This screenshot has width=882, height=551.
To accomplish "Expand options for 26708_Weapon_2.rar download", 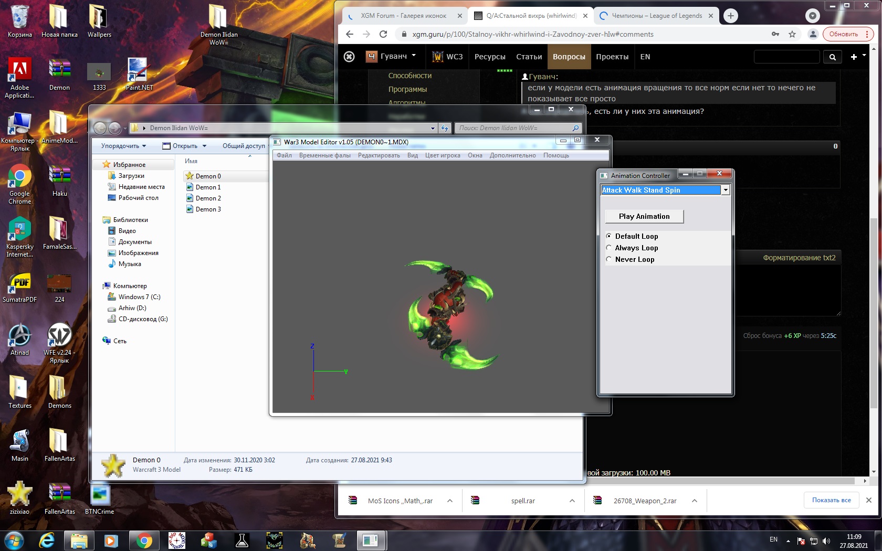I will click(695, 501).
